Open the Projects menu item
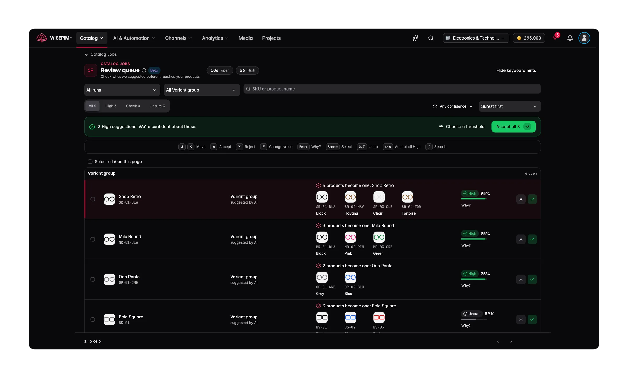 (271, 38)
